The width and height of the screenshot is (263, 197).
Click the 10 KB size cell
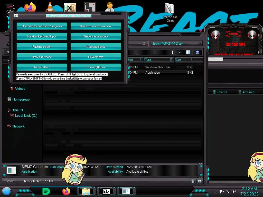190,67
